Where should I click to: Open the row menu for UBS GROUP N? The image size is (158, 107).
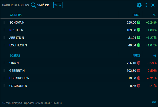4,78
